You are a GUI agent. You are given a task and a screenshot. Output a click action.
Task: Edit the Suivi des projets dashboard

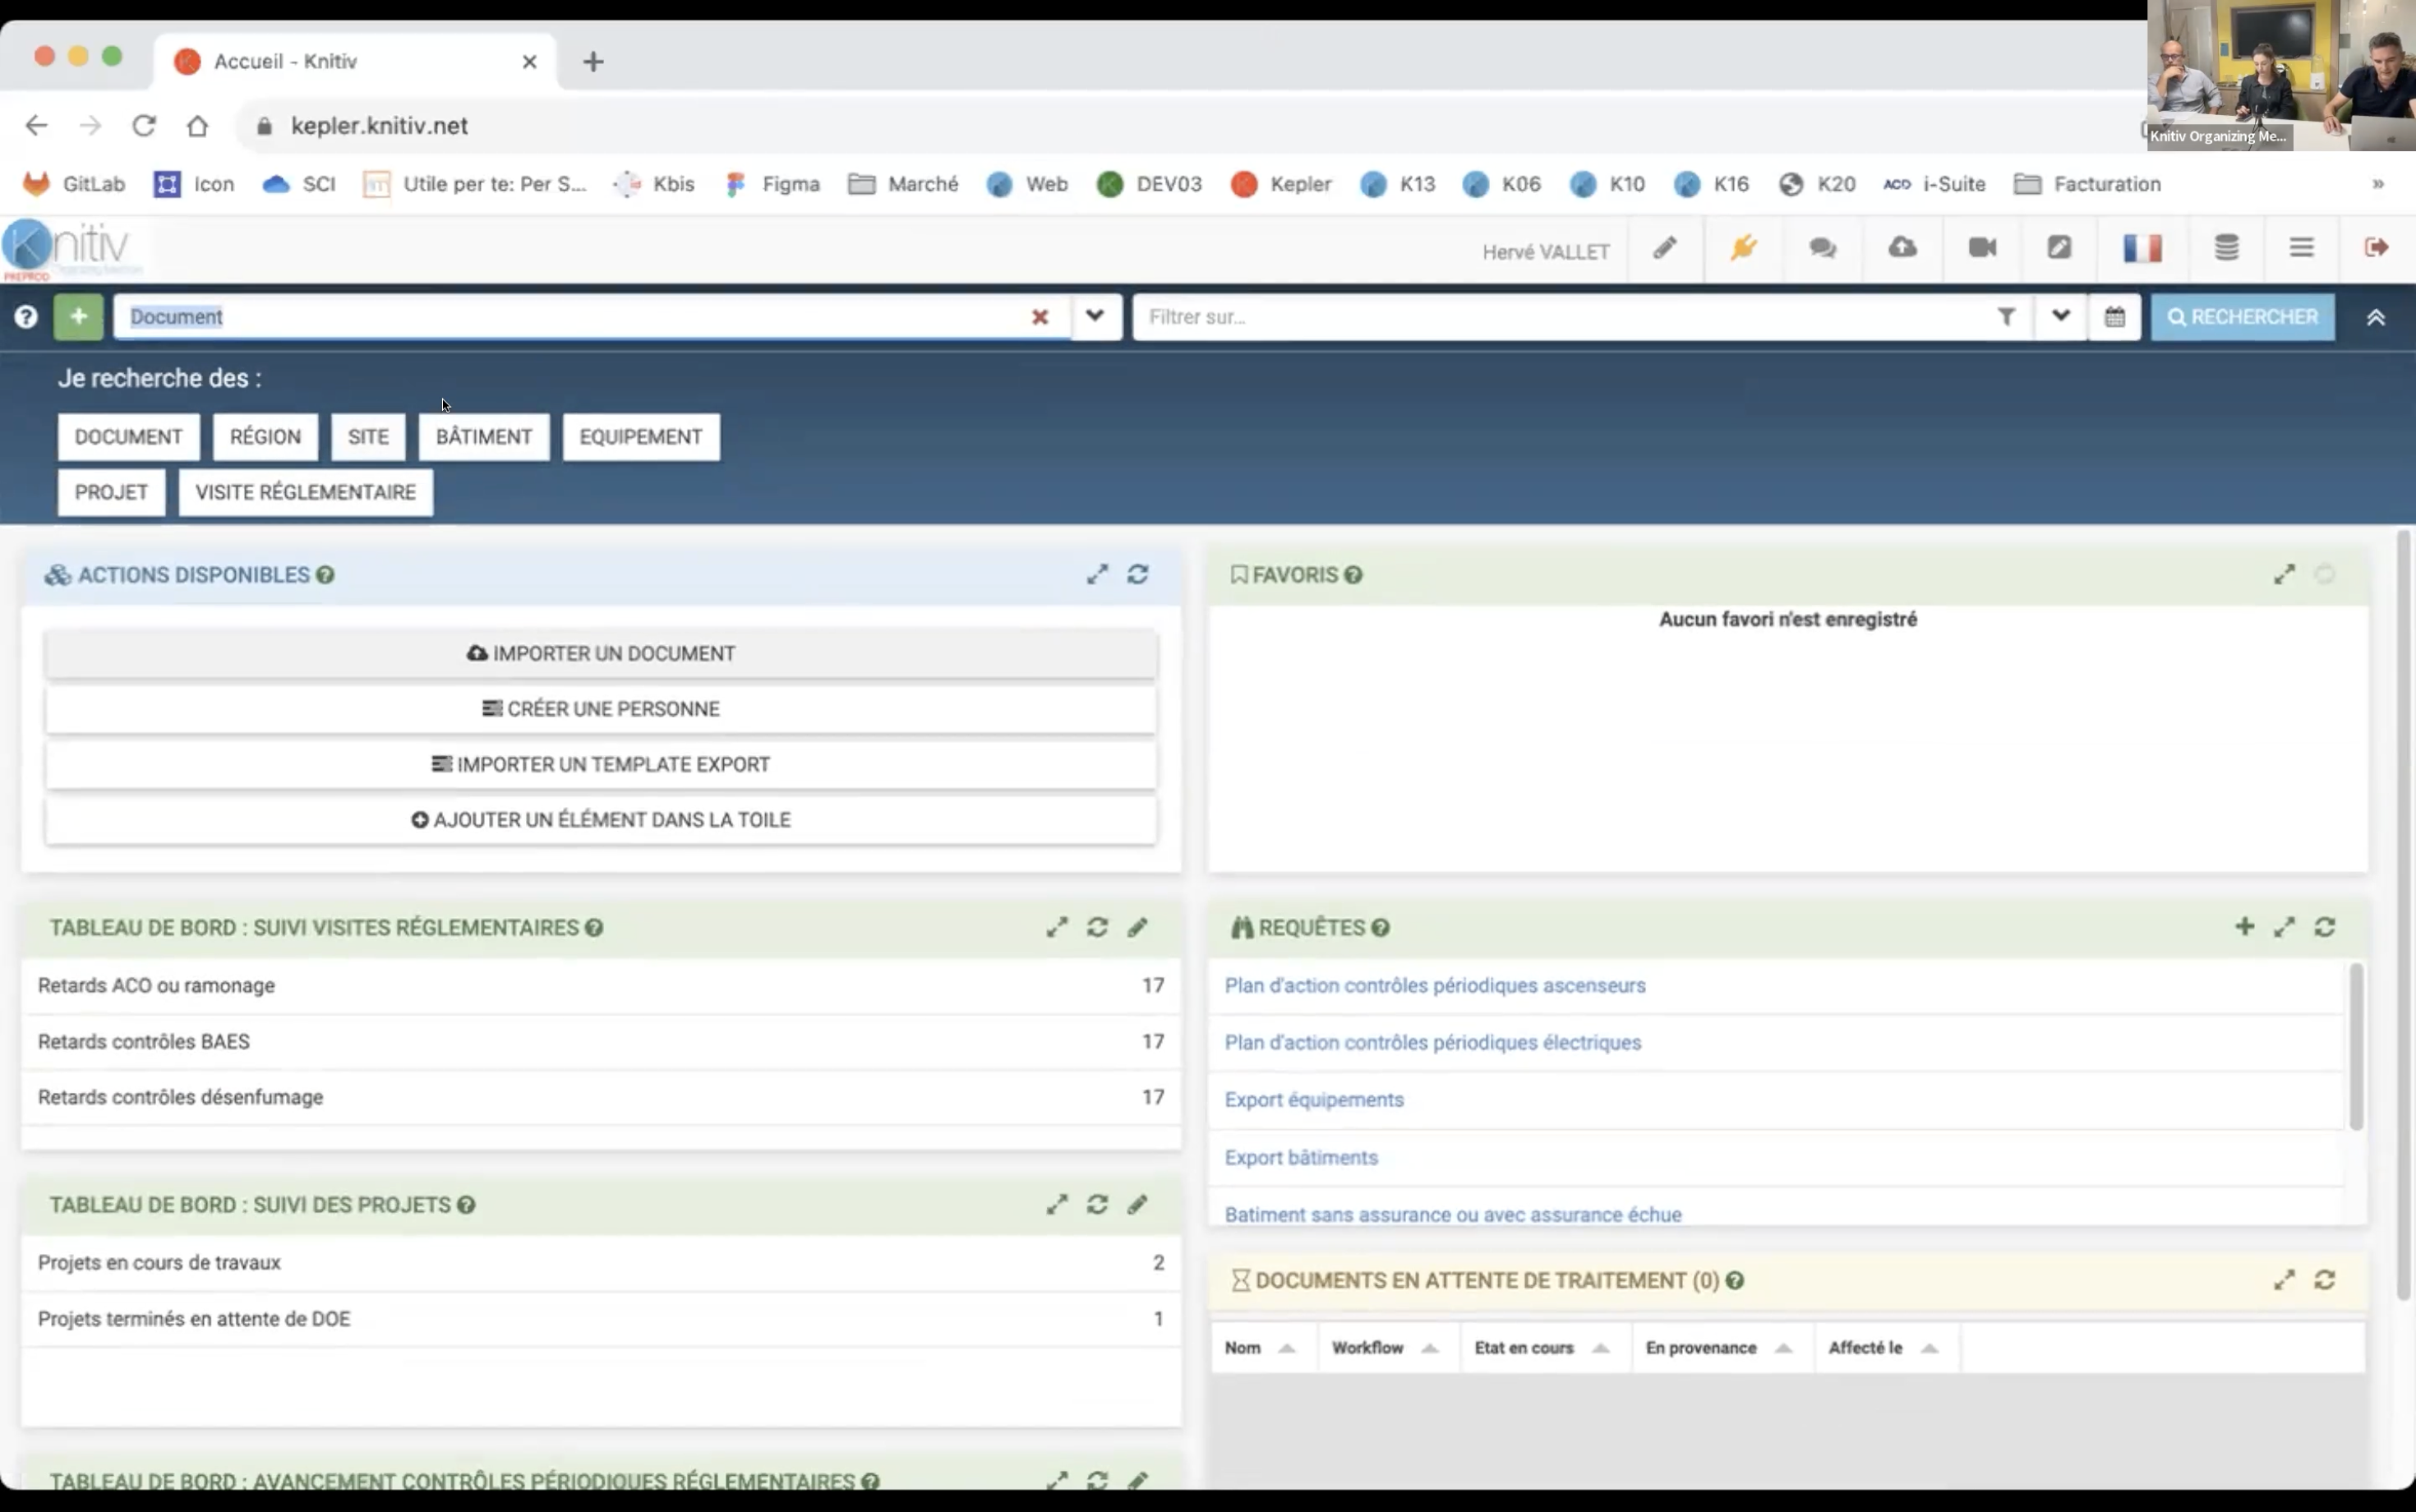(1138, 1204)
